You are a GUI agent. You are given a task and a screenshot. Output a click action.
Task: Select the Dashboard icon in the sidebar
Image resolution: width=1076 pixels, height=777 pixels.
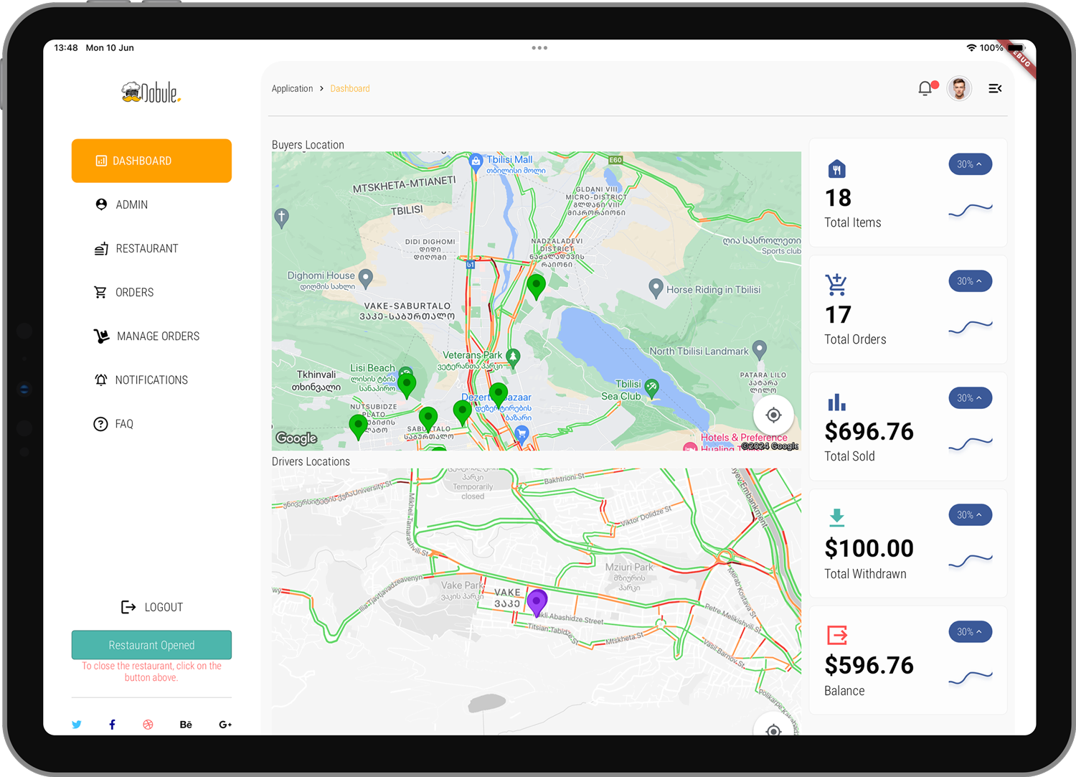click(101, 161)
